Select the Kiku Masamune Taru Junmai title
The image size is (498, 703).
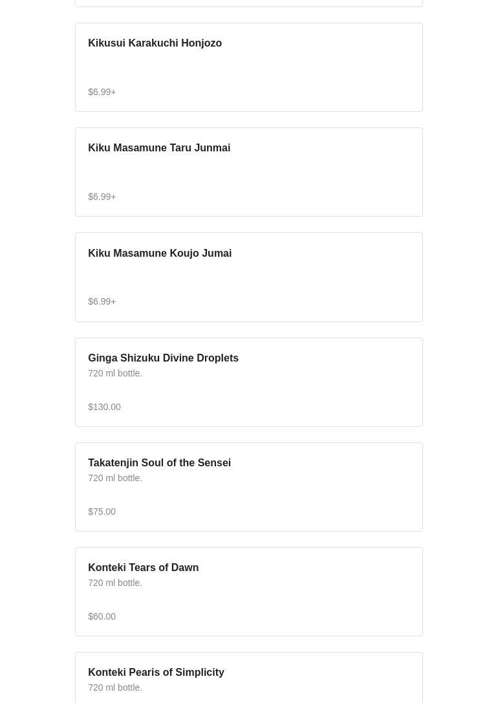pos(159,148)
